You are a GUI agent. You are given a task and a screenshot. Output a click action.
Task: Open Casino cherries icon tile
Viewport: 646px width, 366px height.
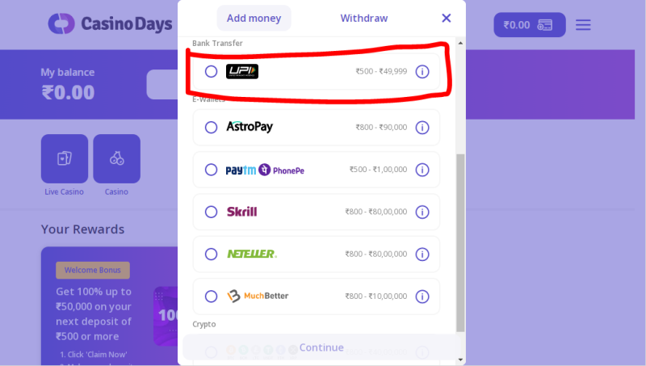(x=116, y=158)
